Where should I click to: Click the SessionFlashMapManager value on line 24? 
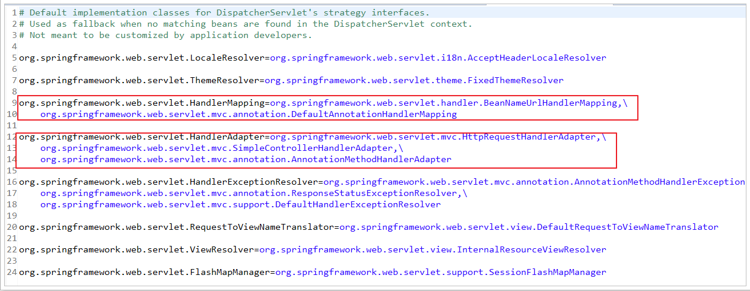(441, 272)
